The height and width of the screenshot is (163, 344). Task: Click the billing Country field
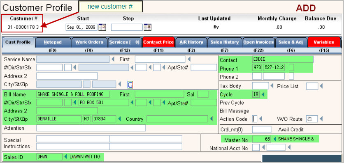tap(177, 119)
